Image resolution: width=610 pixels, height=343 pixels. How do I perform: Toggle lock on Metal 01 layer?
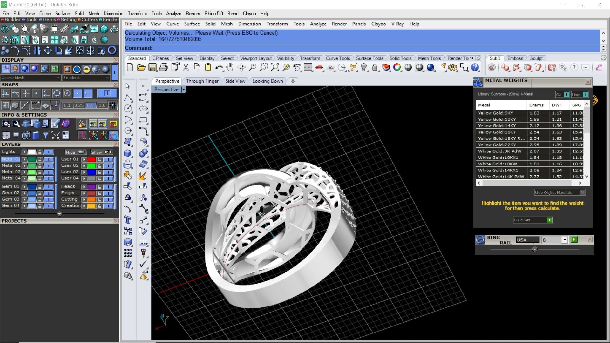(40, 159)
